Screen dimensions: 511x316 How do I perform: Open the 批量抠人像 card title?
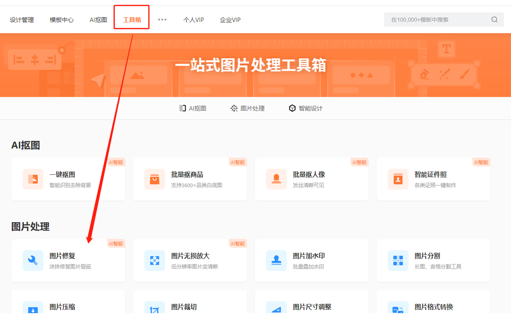coord(309,175)
